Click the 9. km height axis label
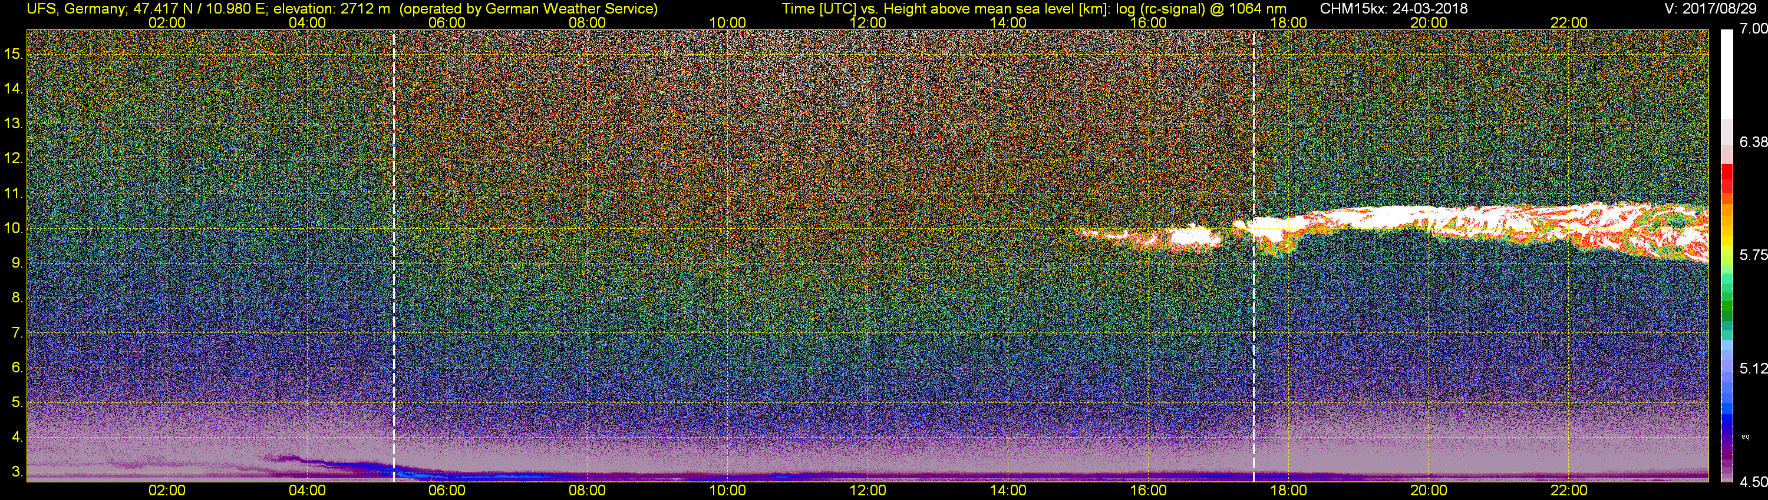 [x=18, y=263]
